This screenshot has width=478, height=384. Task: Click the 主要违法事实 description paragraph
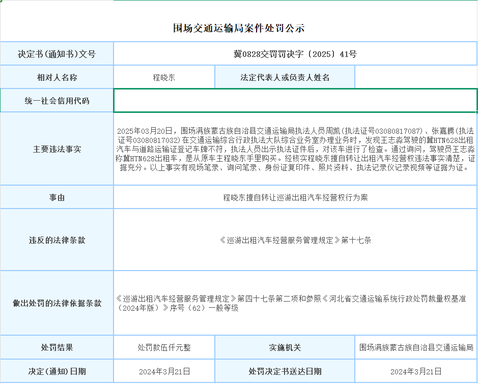[x=295, y=149]
